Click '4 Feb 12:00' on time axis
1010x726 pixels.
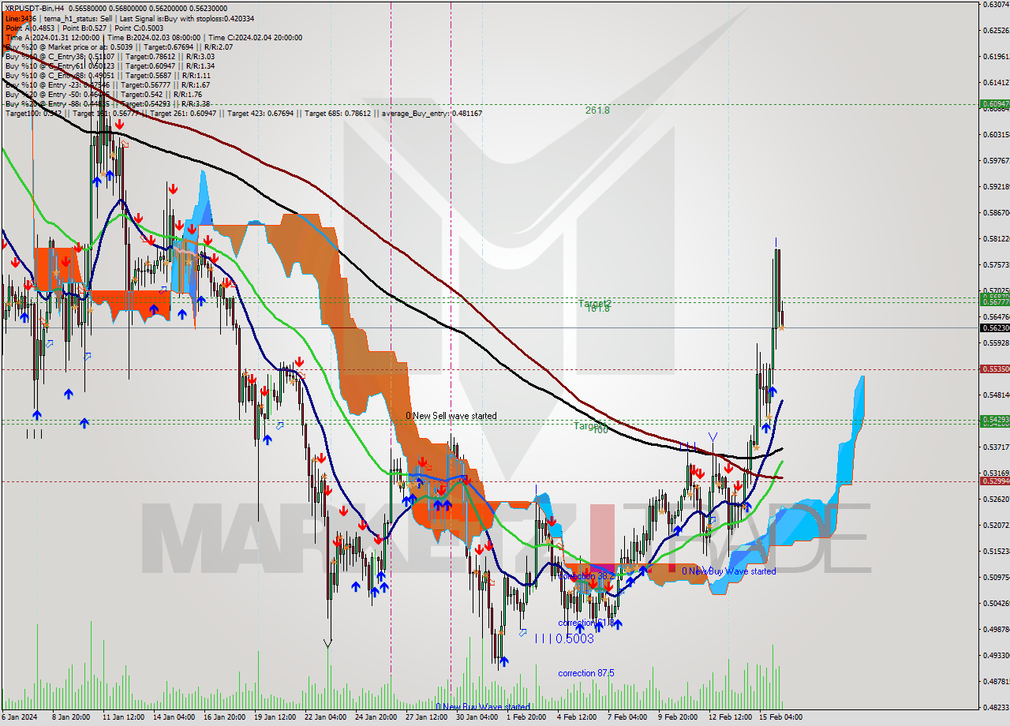pyautogui.click(x=577, y=717)
